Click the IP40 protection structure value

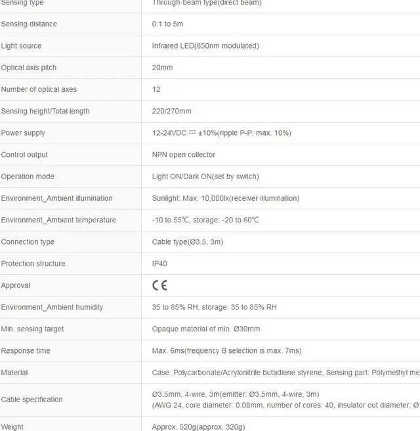[159, 264]
